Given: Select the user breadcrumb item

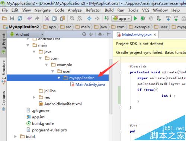Looking at the screenshot, I should point(161,27).
